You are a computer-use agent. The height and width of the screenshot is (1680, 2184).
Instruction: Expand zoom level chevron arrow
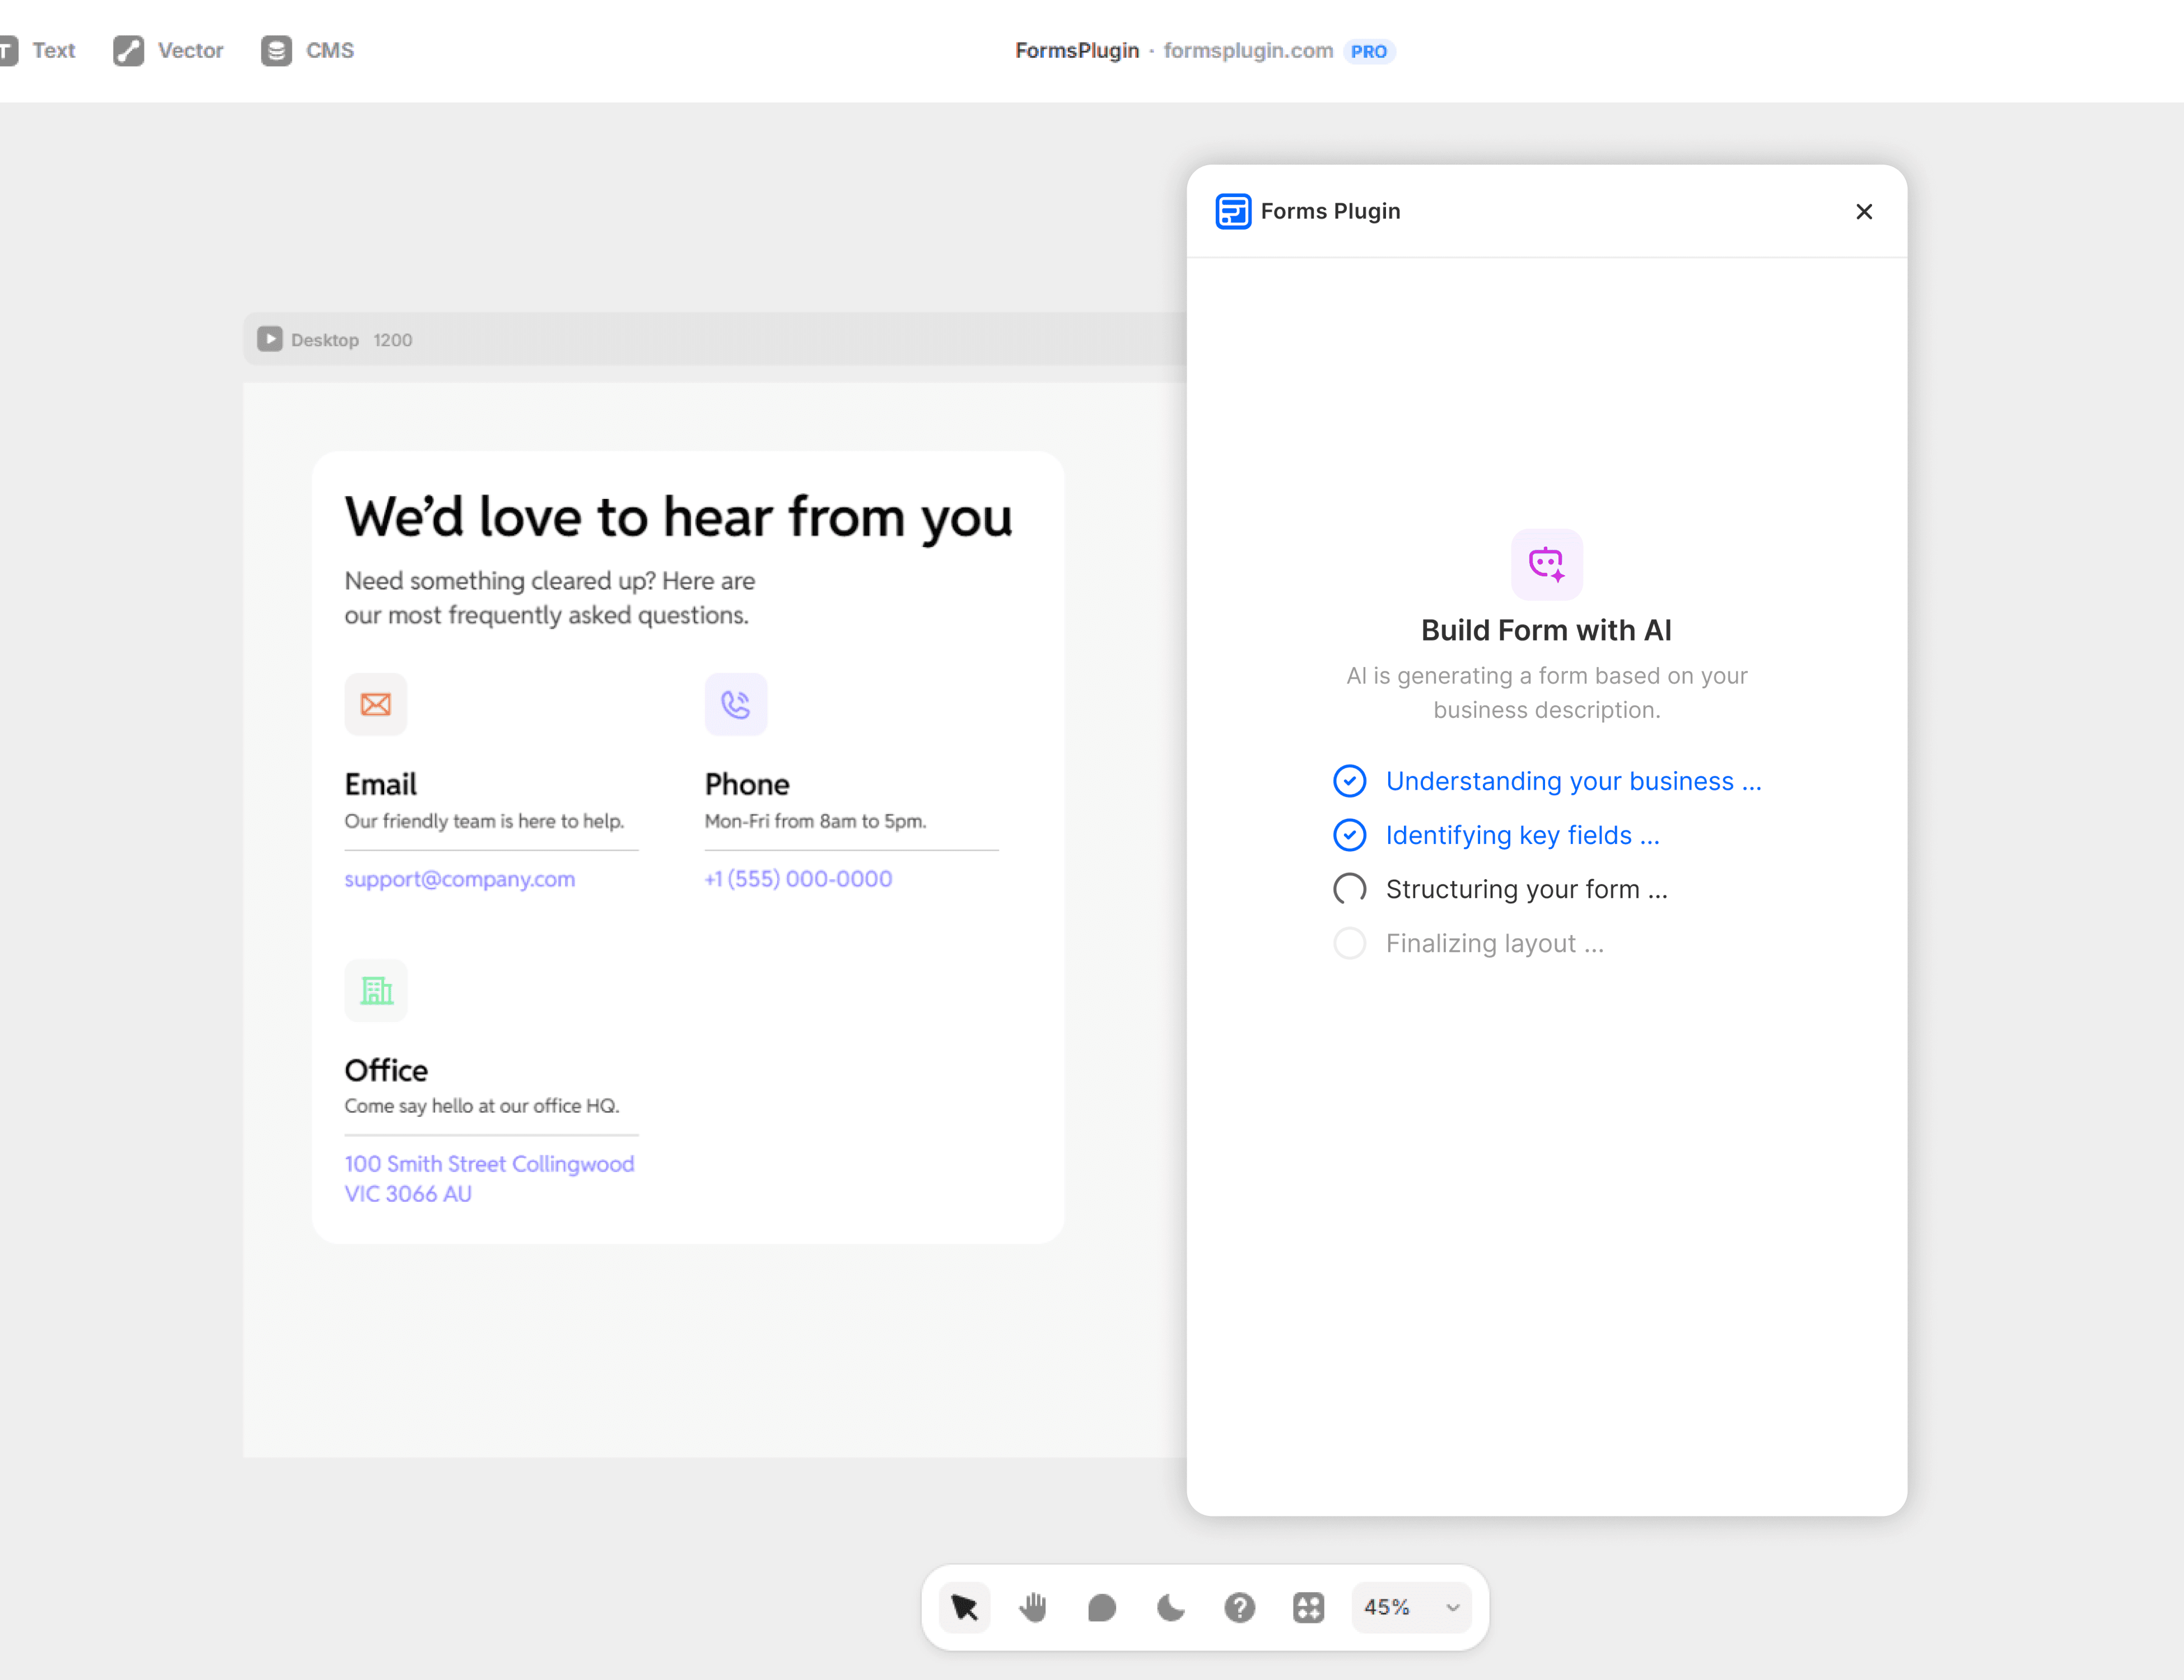click(1452, 1608)
